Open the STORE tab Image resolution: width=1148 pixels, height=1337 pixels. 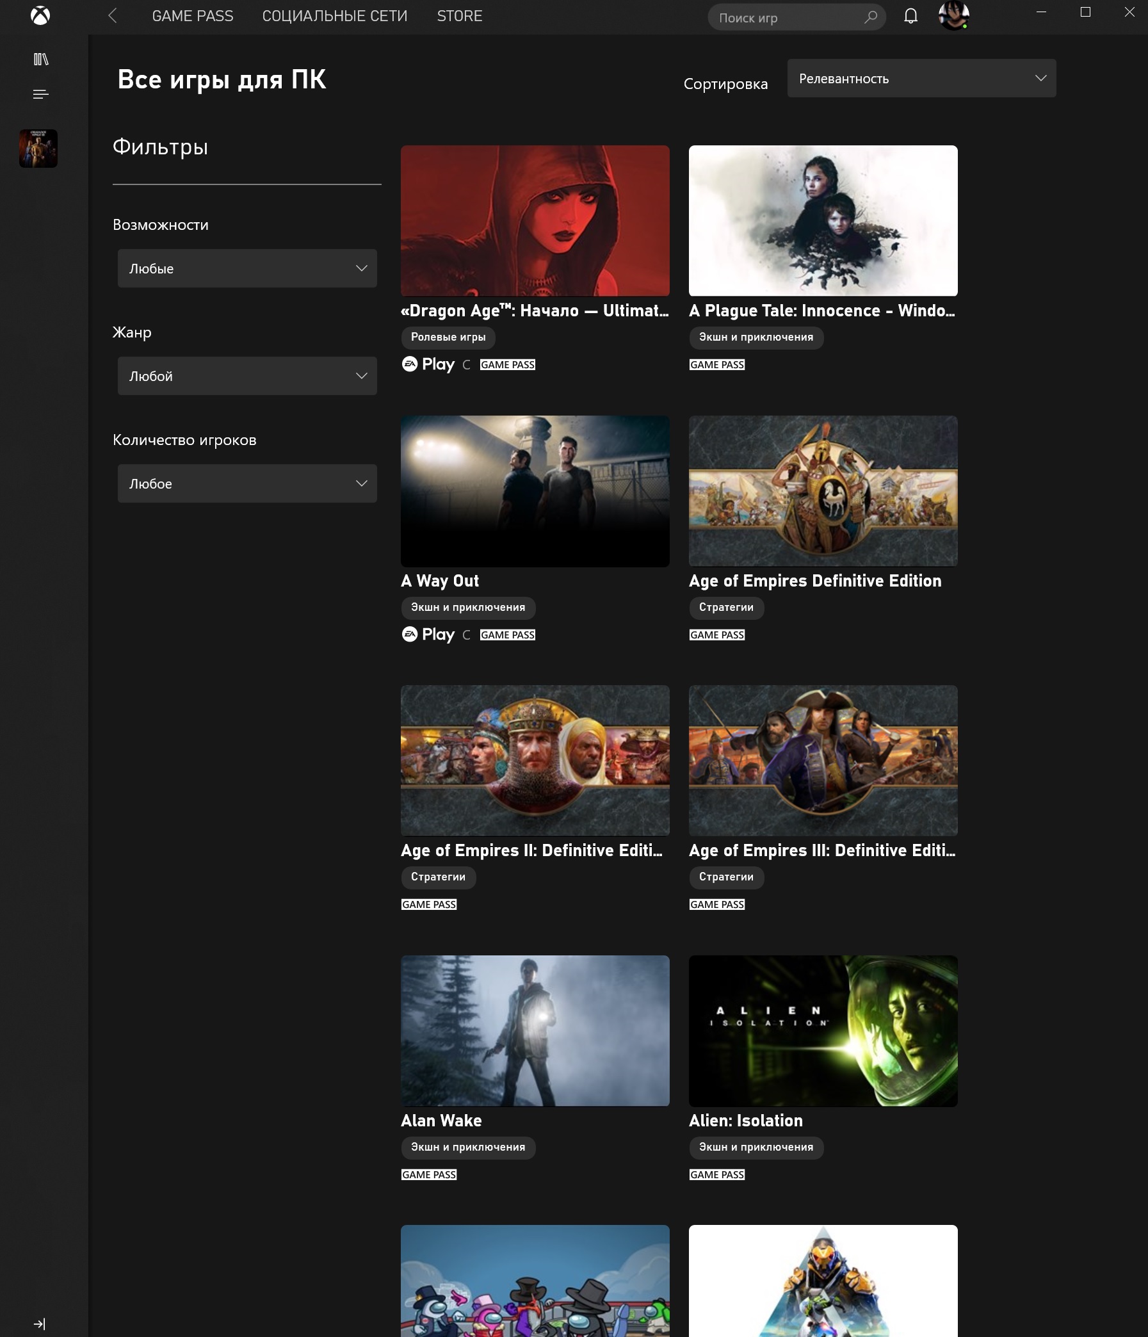(x=460, y=16)
